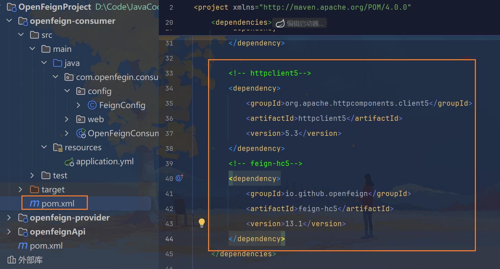Collapse the com.openfegin.consu package chevron

pyautogui.click(x=55, y=77)
